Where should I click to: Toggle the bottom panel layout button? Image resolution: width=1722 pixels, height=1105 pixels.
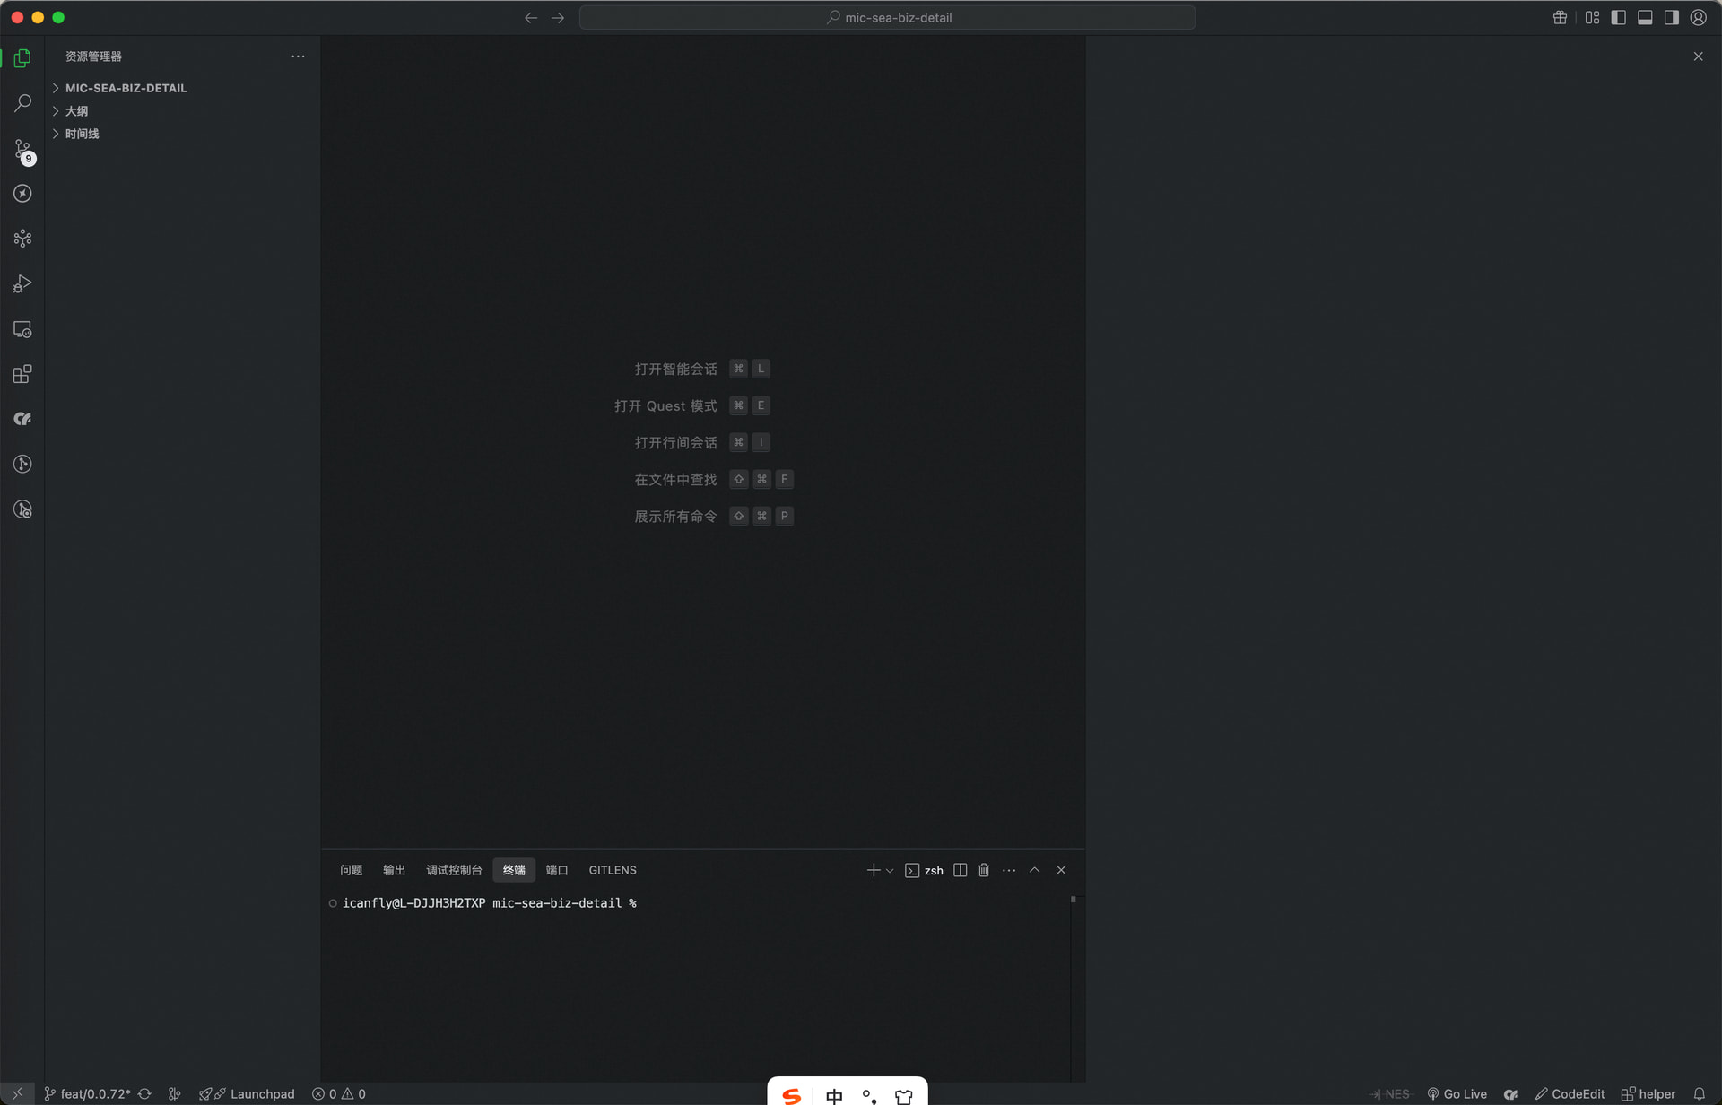1645,17
